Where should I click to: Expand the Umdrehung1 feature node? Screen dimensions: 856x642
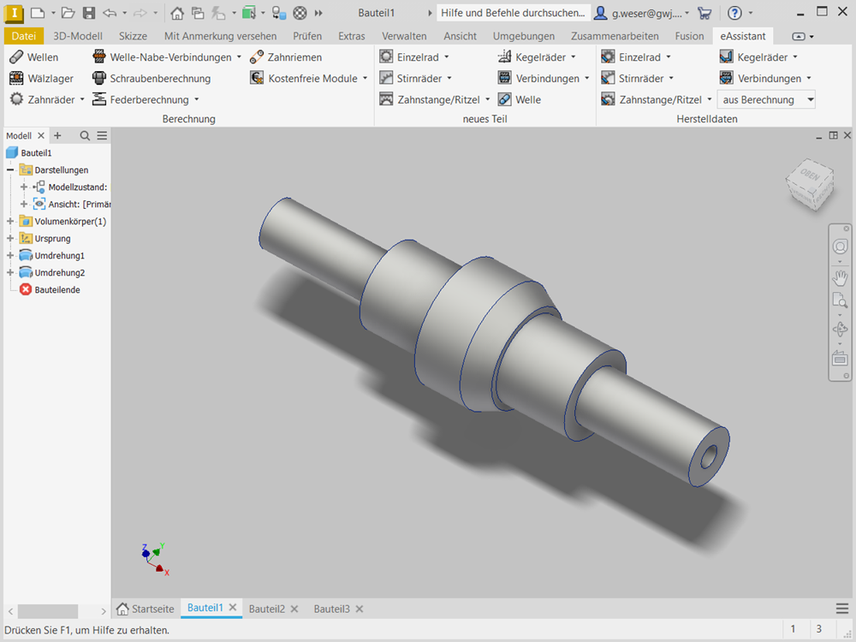coord(10,256)
